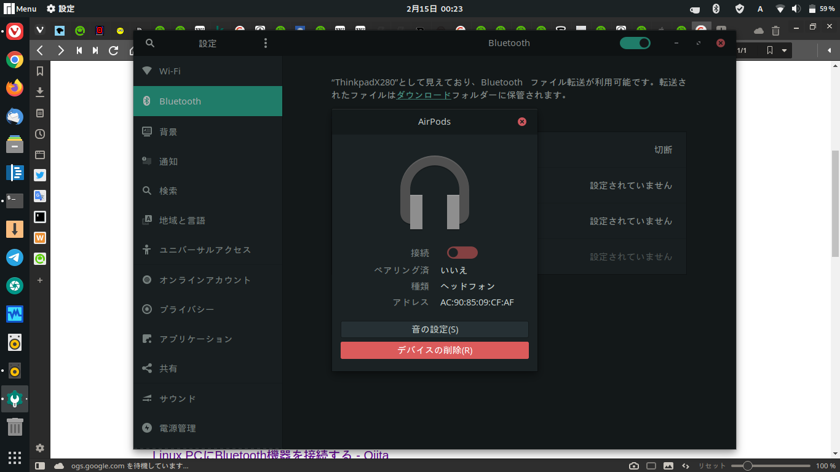Open the bookmark dropdown arrow in address bar

tap(784, 50)
